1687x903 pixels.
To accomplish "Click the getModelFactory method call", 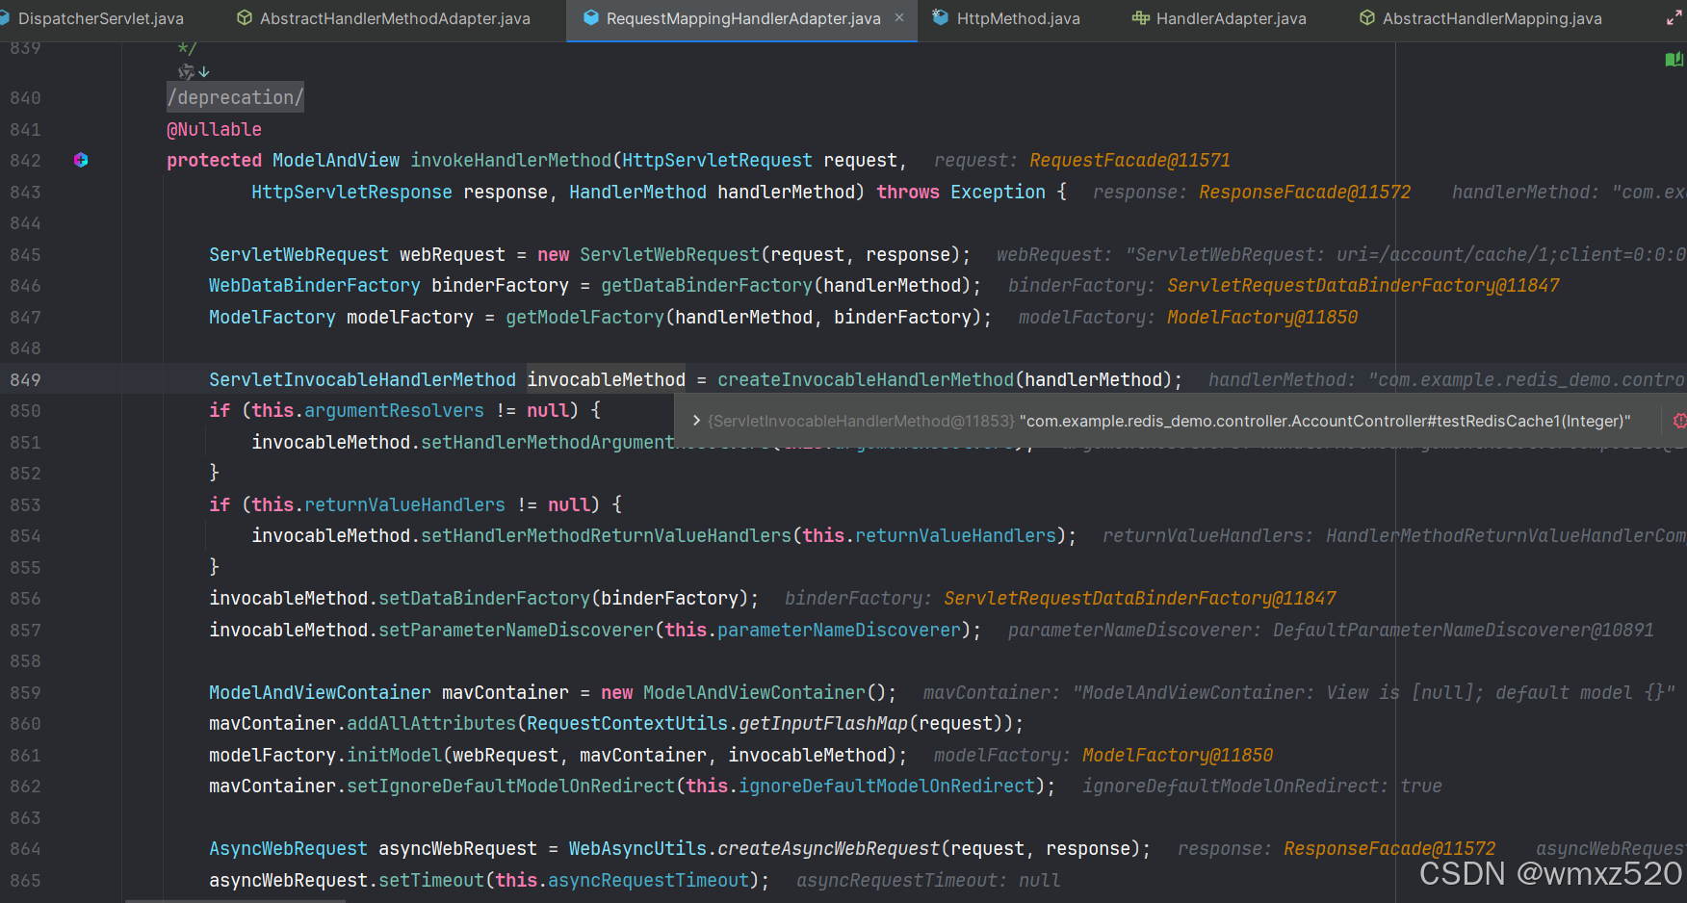I will [x=584, y=317].
